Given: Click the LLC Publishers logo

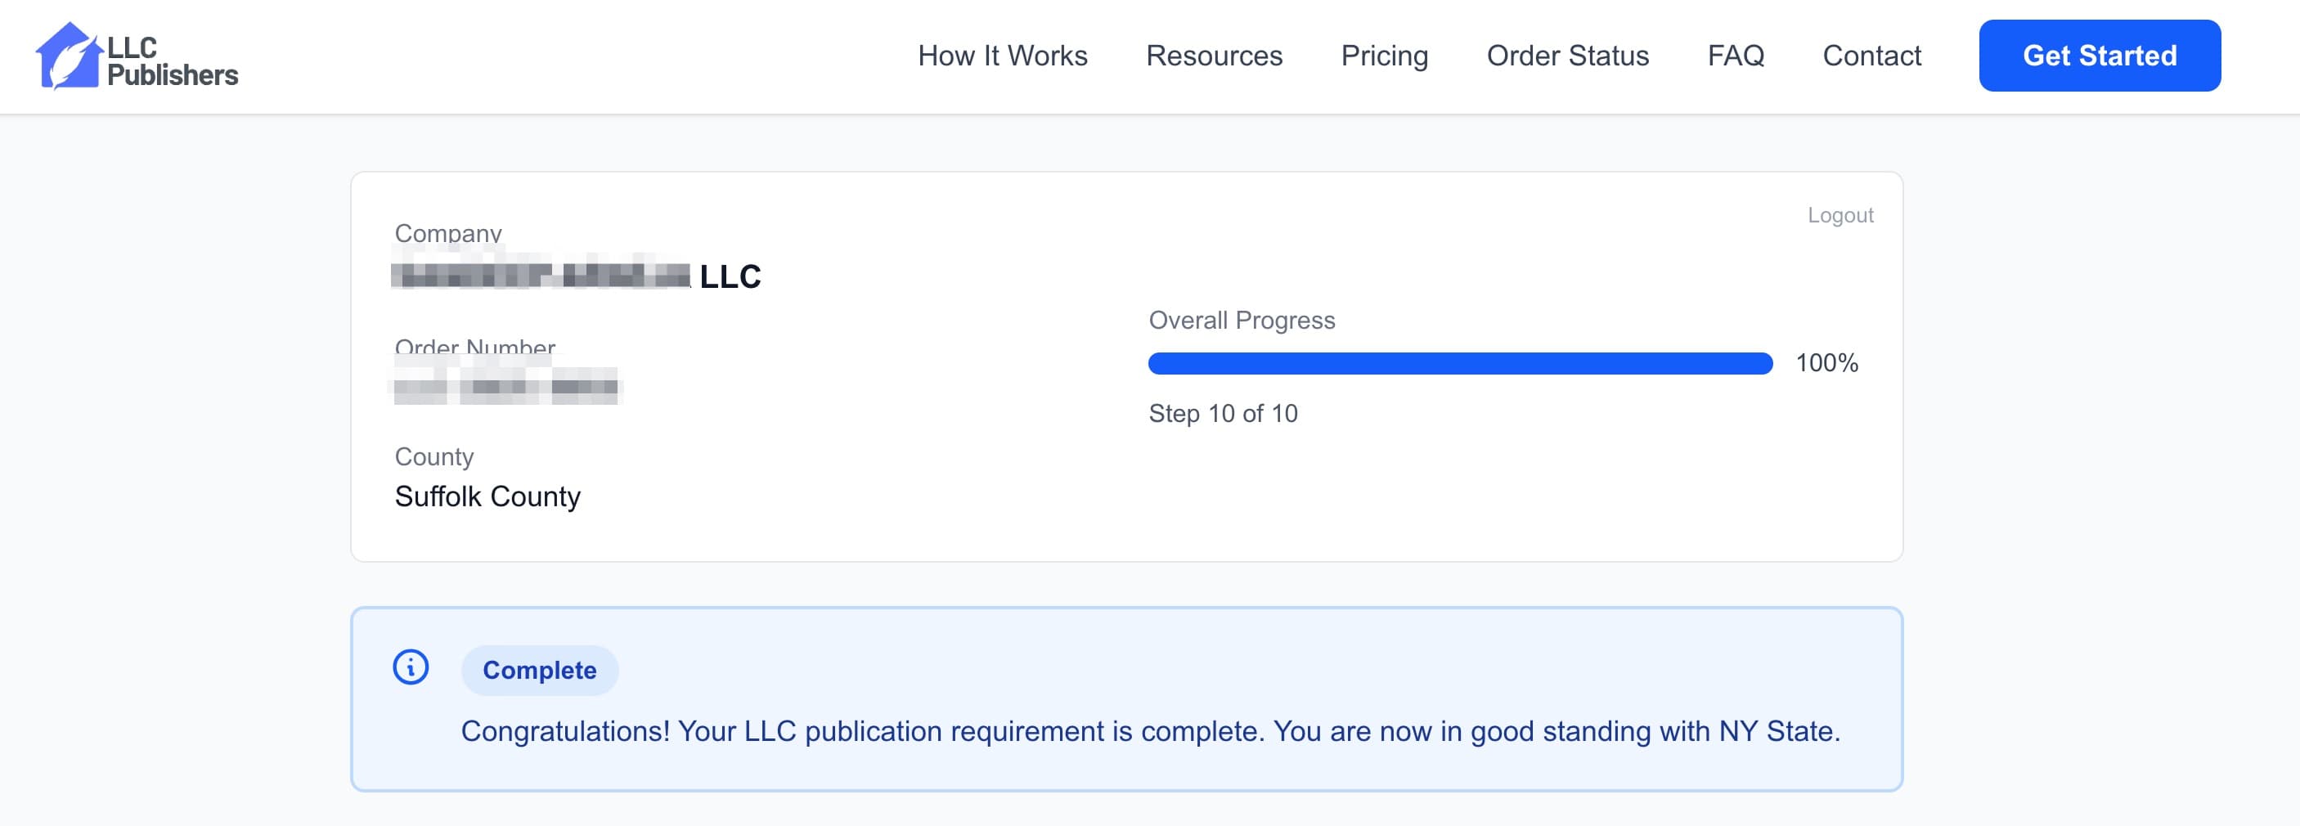Looking at the screenshot, I should [138, 56].
